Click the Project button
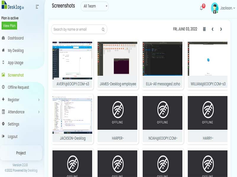237x177 pixels. [21, 153]
